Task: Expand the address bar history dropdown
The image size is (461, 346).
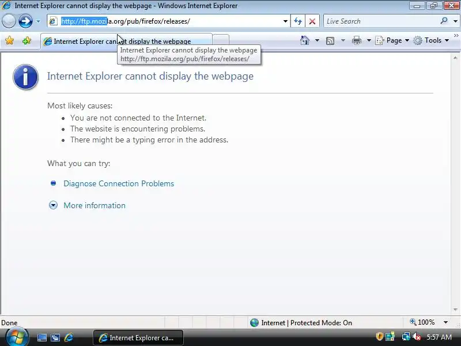Action: [x=285, y=21]
